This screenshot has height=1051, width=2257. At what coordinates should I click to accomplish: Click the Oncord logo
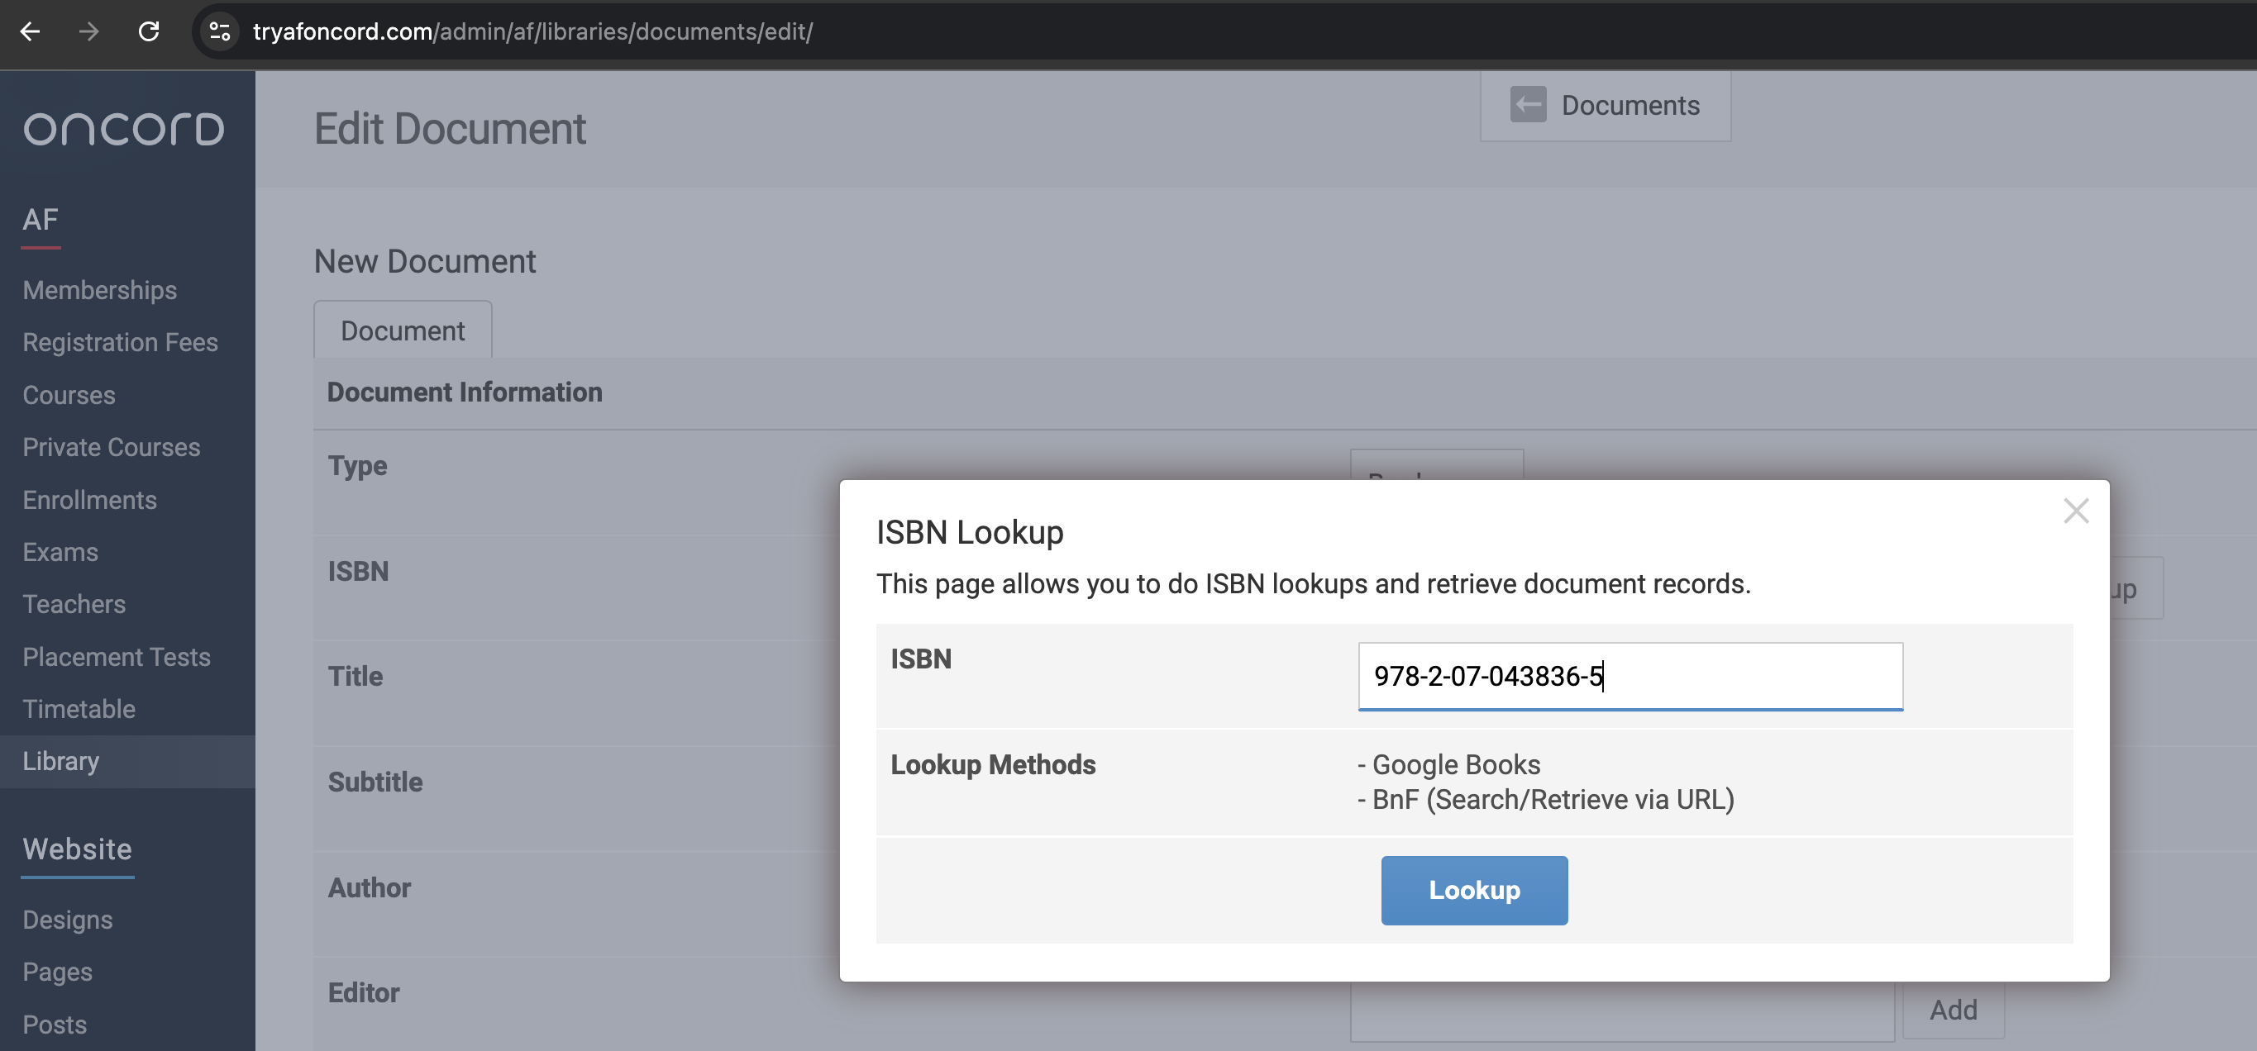(123, 130)
